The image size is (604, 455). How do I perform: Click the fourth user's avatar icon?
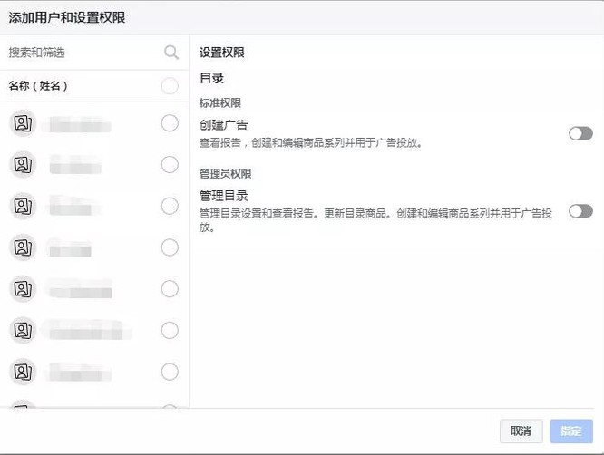click(x=23, y=247)
